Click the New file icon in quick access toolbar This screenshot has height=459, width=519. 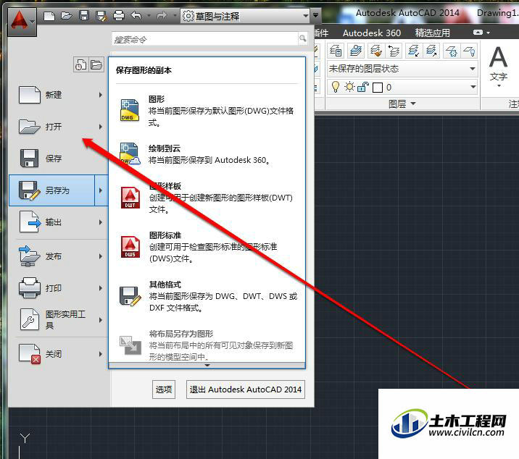[x=49, y=15]
